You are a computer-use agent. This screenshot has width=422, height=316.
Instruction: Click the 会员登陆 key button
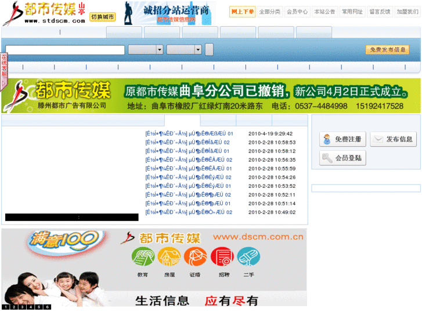coord(342,158)
